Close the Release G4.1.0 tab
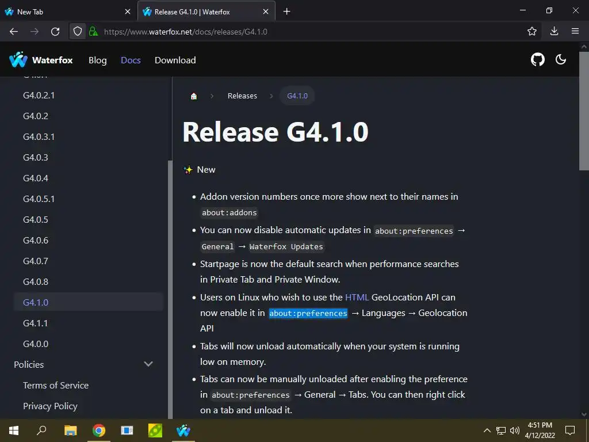Viewport: 589px width, 442px height. pos(266,12)
